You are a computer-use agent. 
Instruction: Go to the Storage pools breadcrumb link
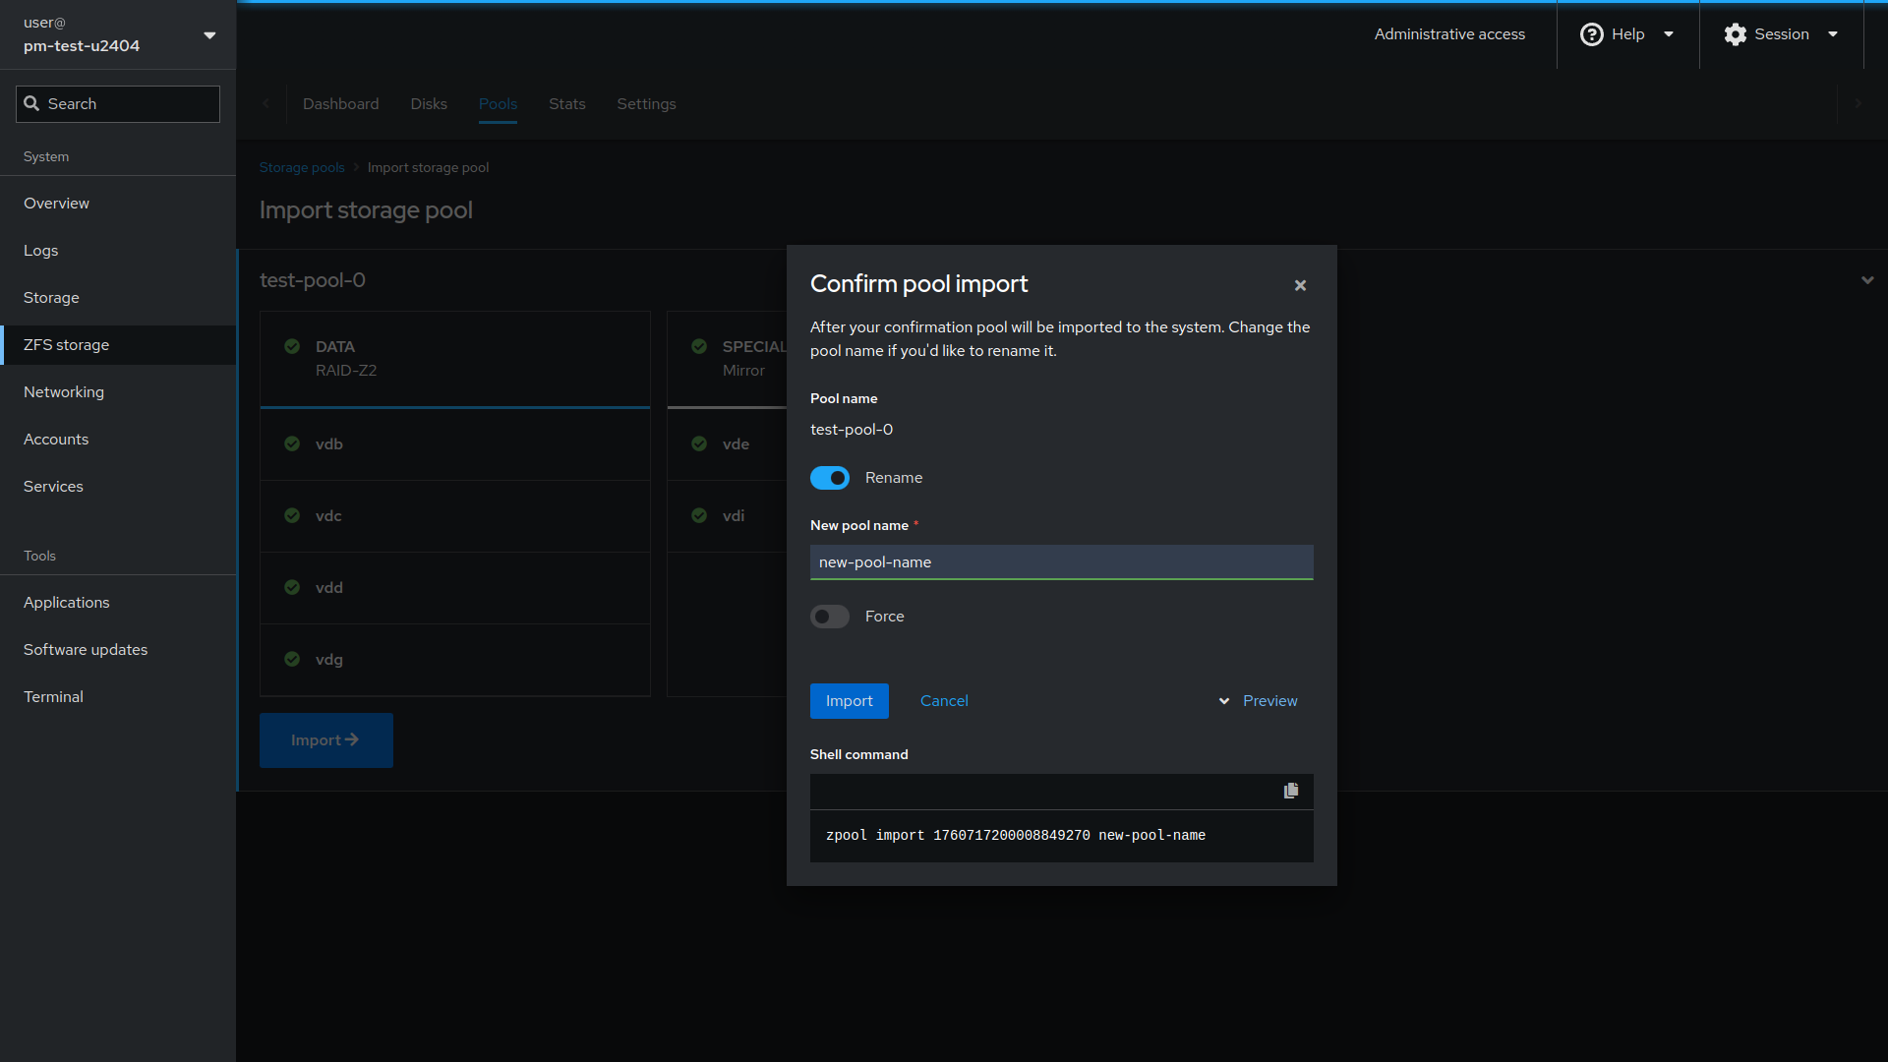(302, 168)
